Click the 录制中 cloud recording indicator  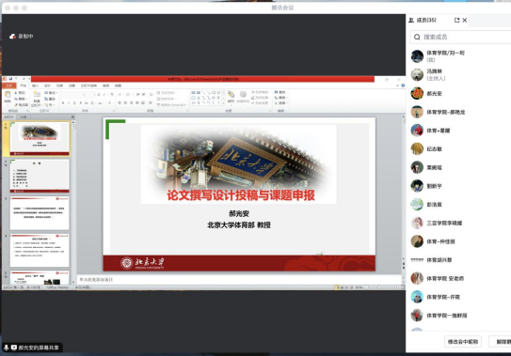tap(22, 36)
